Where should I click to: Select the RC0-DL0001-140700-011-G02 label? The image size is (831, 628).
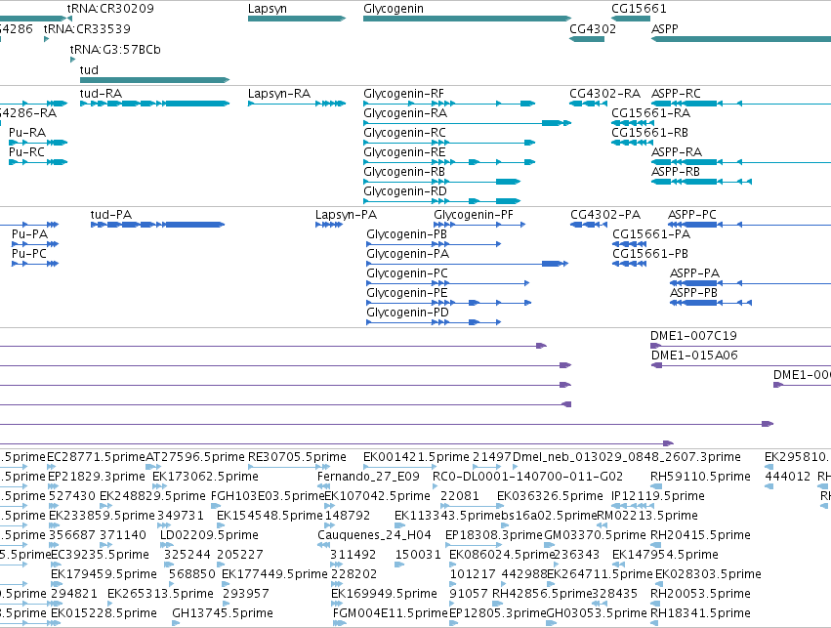pos(528,477)
